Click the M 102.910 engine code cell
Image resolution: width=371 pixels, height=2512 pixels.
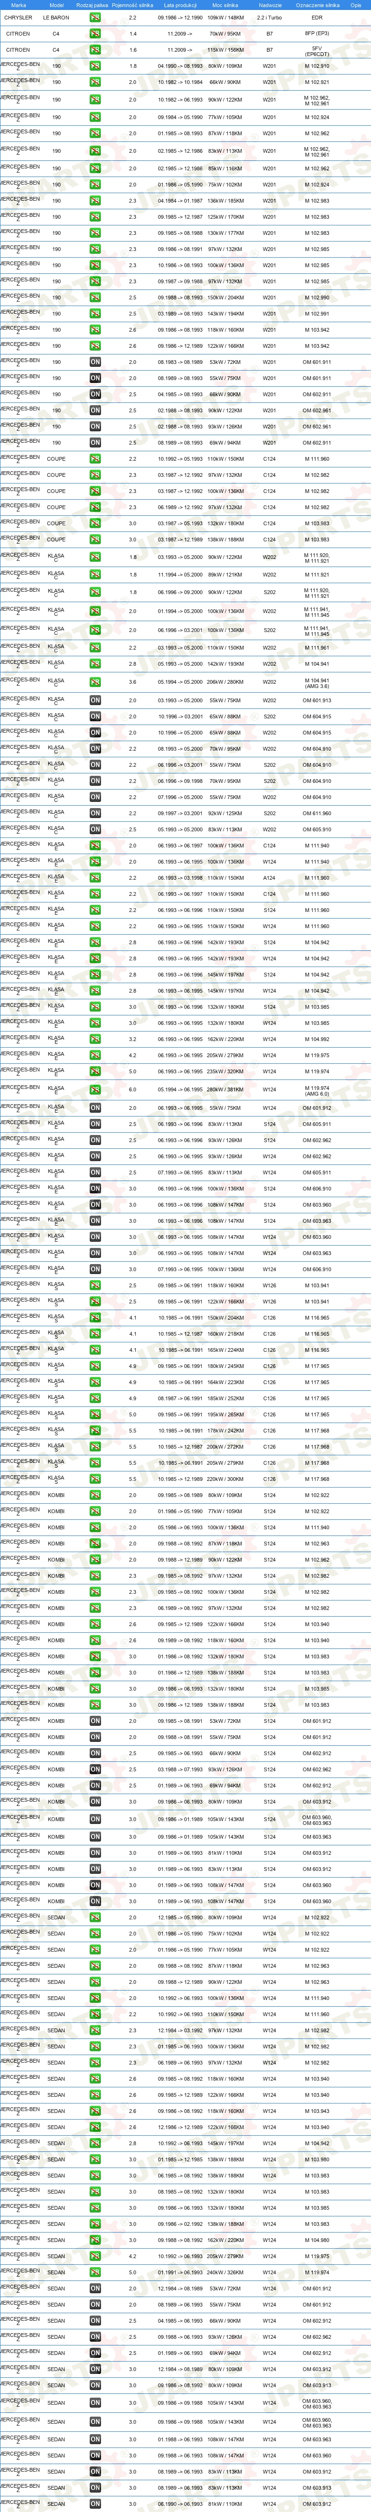pyautogui.click(x=317, y=66)
